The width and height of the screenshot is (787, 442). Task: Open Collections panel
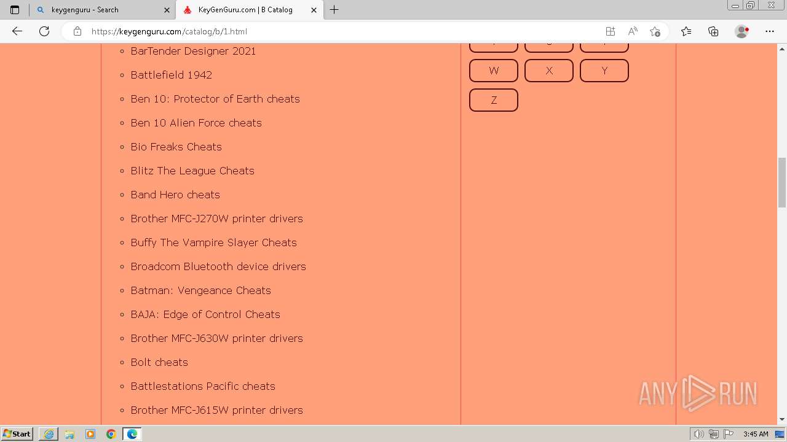[713, 31]
